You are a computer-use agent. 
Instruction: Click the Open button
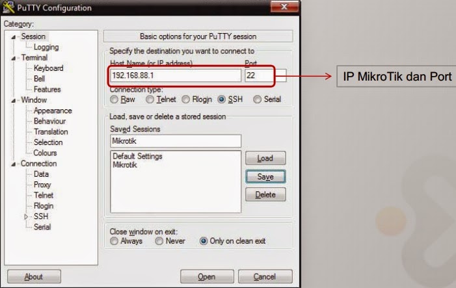pos(207,276)
